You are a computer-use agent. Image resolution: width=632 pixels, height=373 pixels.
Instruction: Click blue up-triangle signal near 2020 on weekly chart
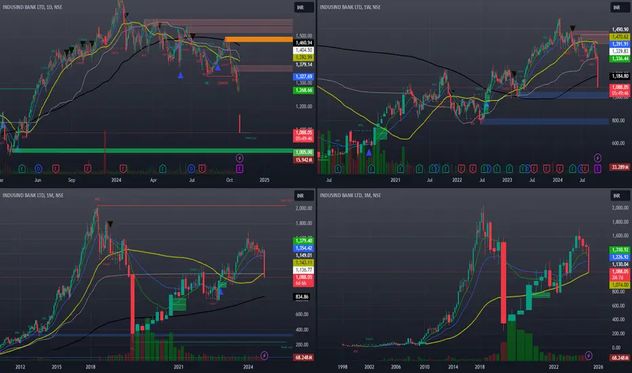point(369,153)
